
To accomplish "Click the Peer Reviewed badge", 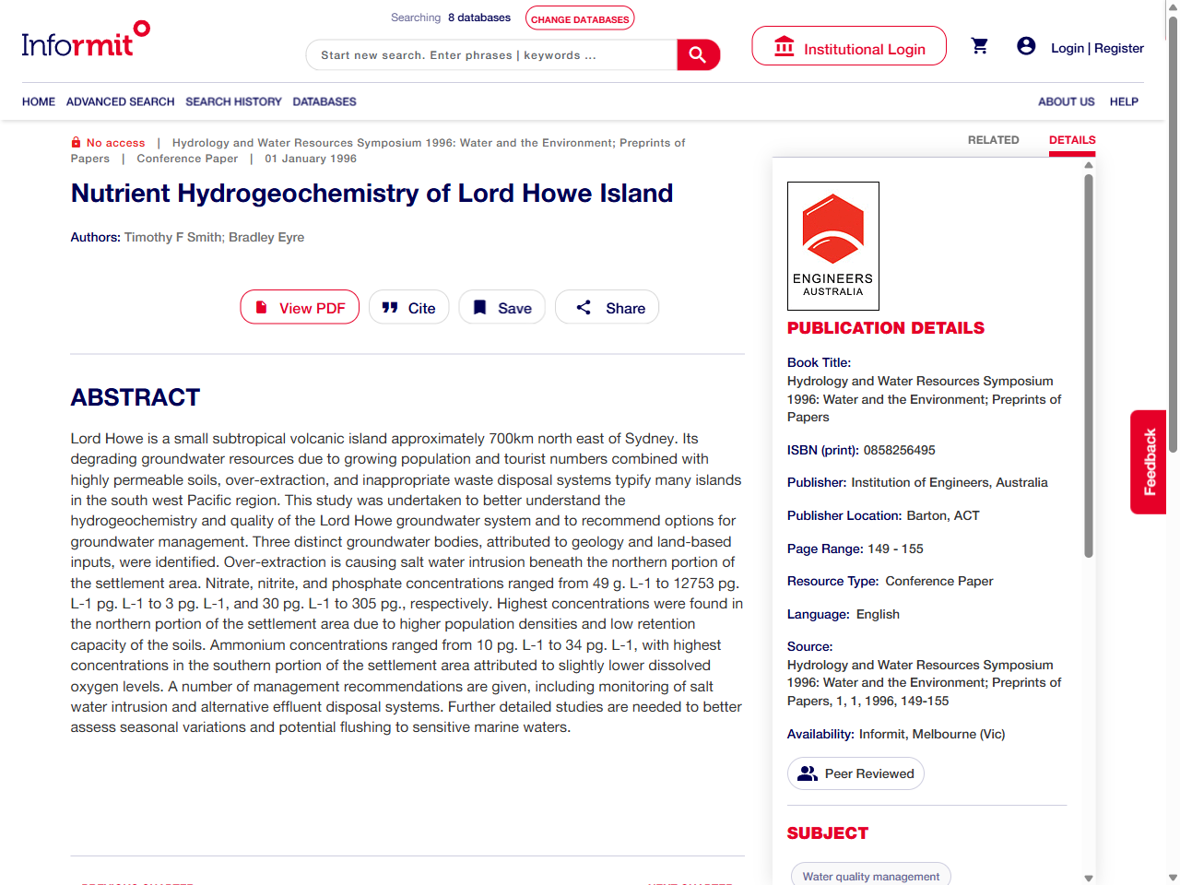I will tap(855, 773).
